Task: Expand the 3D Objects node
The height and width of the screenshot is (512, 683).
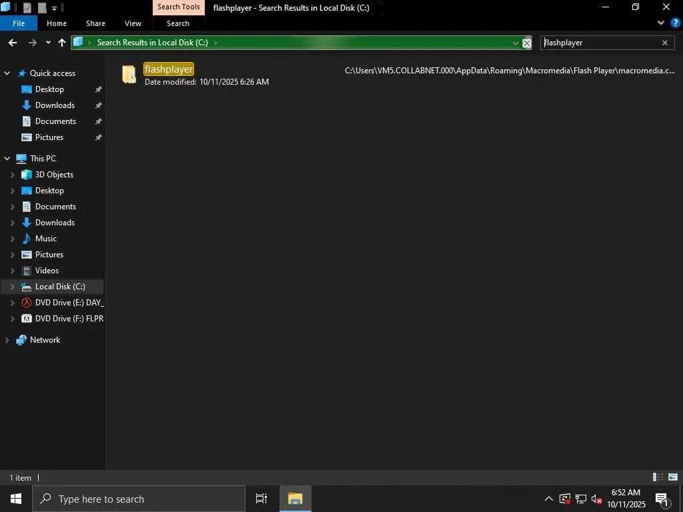Action: [12, 175]
